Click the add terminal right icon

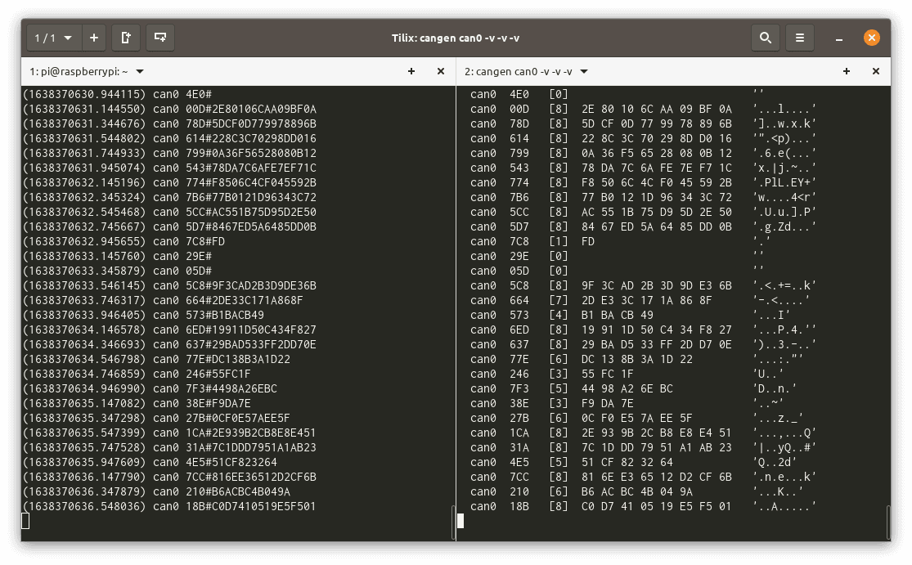tap(126, 38)
